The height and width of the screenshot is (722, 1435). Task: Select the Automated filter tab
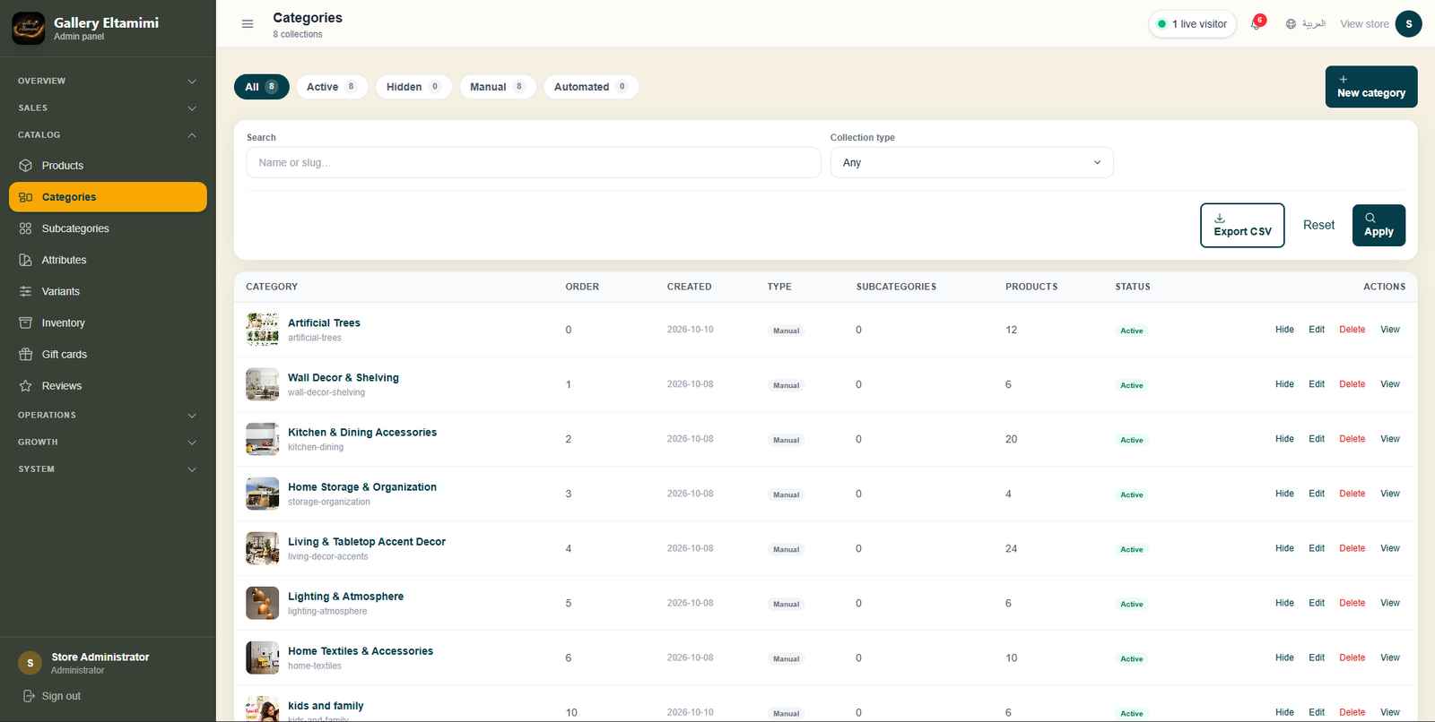tap(591, 87)
